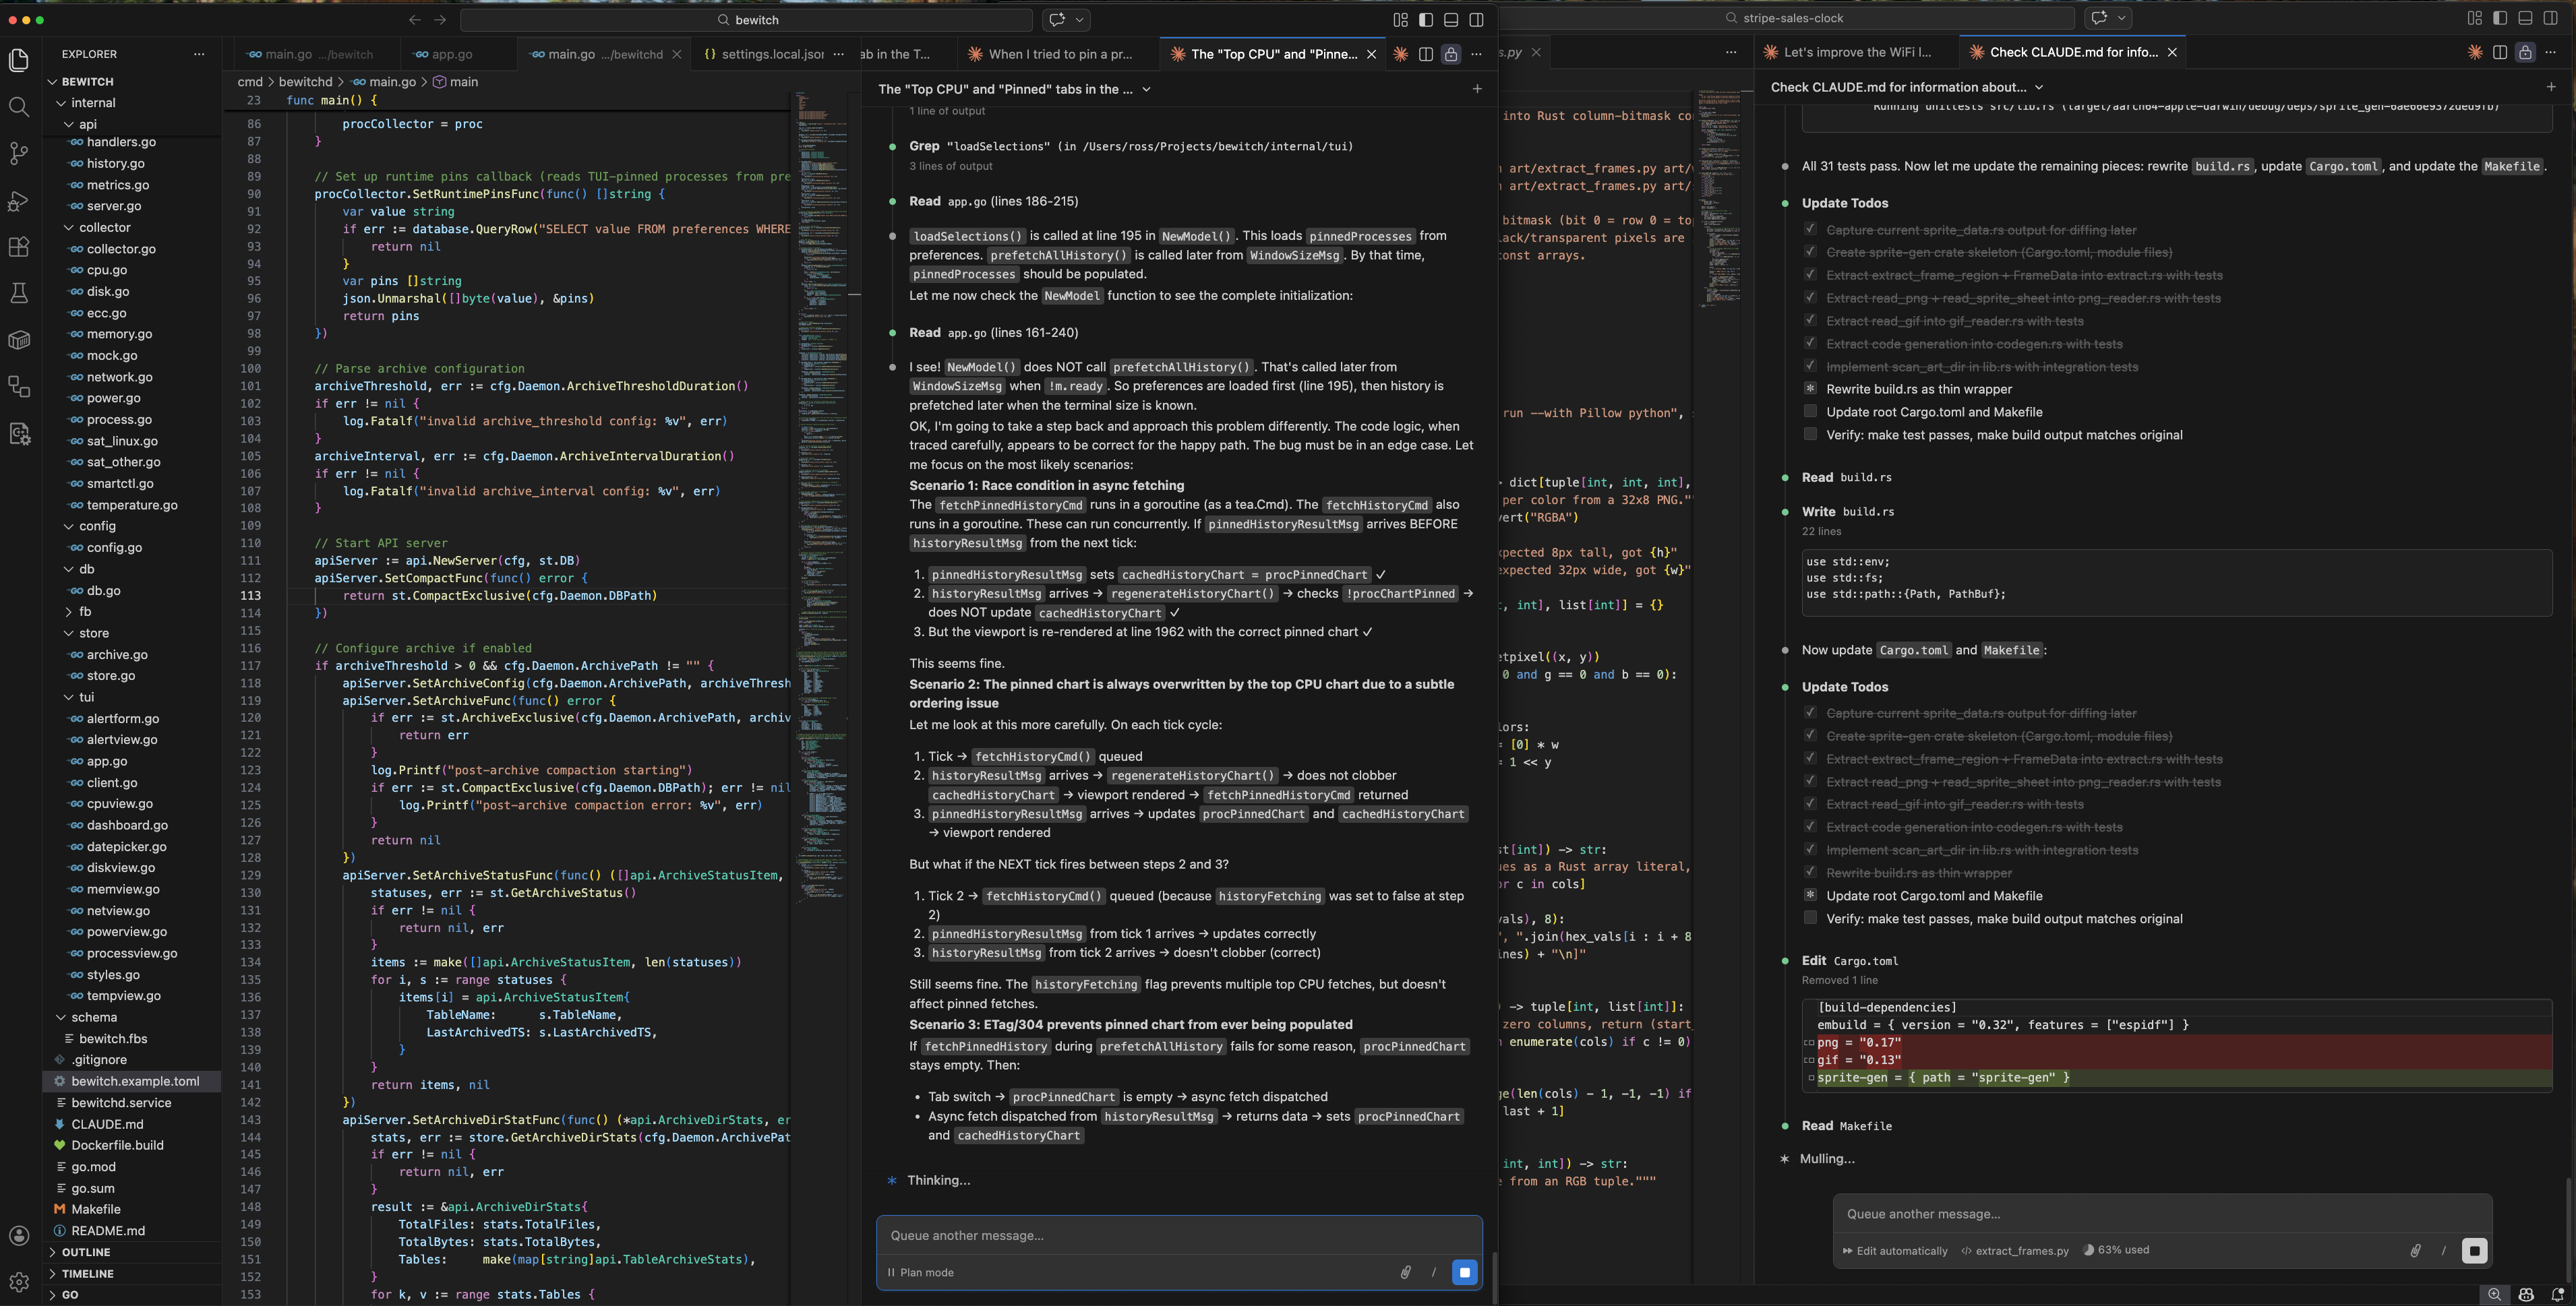2576x1306 pixels.
Task: Click the attachment paperclip in the message box
Action: (1406, 1272)
